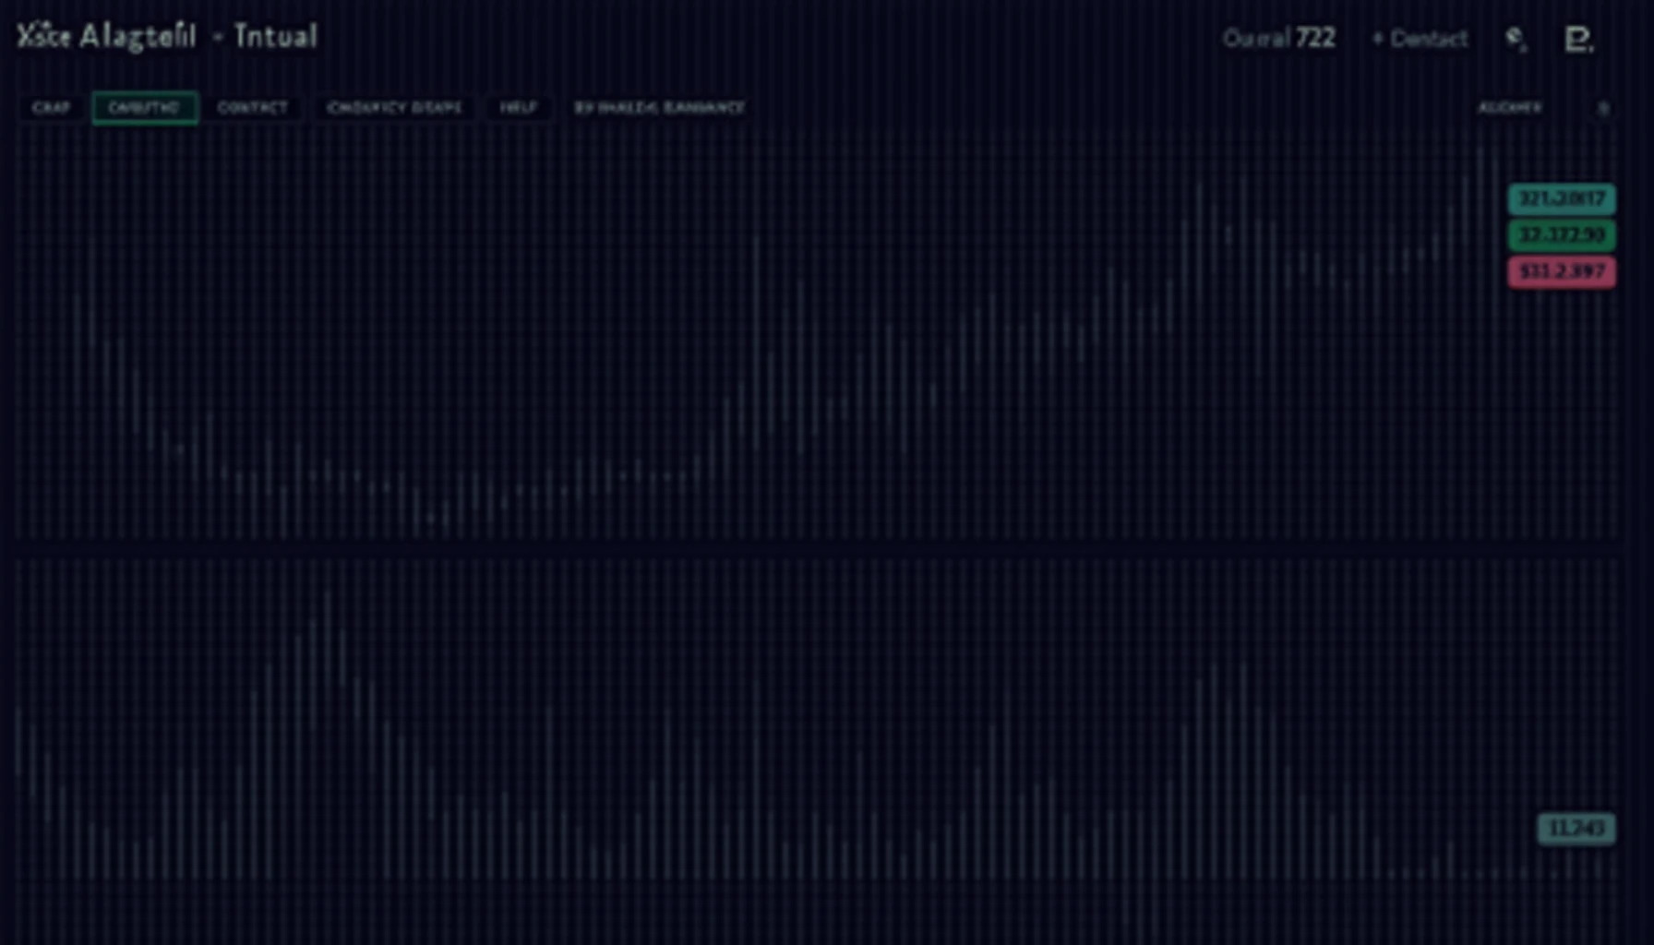This screenshot has height=945, width=1654.
Task: Click the globe-like icon in header
Action: 1516,39
